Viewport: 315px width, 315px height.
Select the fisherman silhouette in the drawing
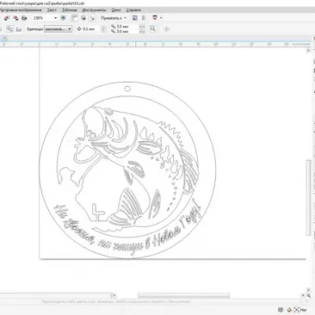(x=69, y=177)
